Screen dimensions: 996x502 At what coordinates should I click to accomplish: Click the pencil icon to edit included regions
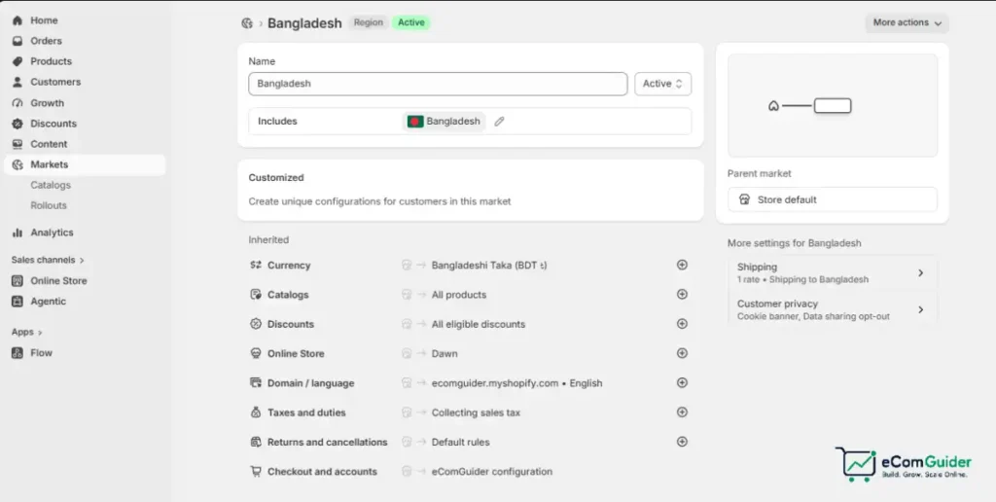tap(499, 122)
